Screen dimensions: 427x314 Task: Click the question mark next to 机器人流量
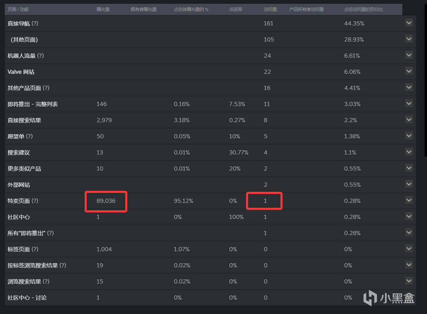(40, 56)
